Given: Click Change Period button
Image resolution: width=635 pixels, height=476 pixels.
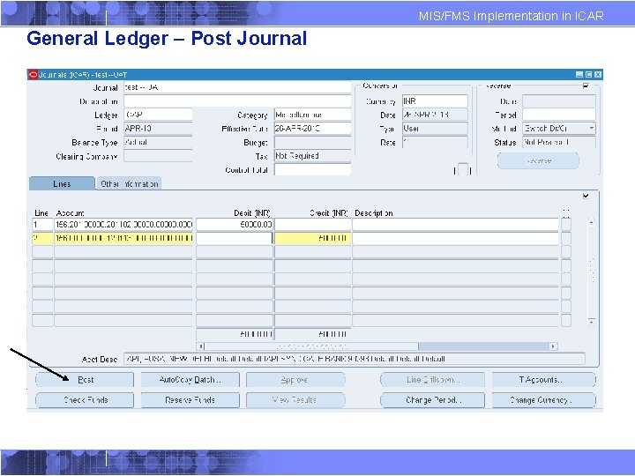Looking at the screenshot, I should [x=432, y=400].
